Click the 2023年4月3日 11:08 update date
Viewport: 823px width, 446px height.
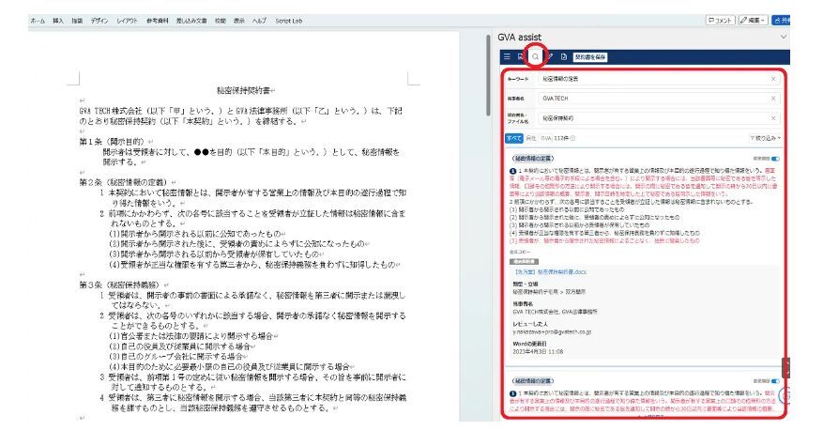click(538, 351)
